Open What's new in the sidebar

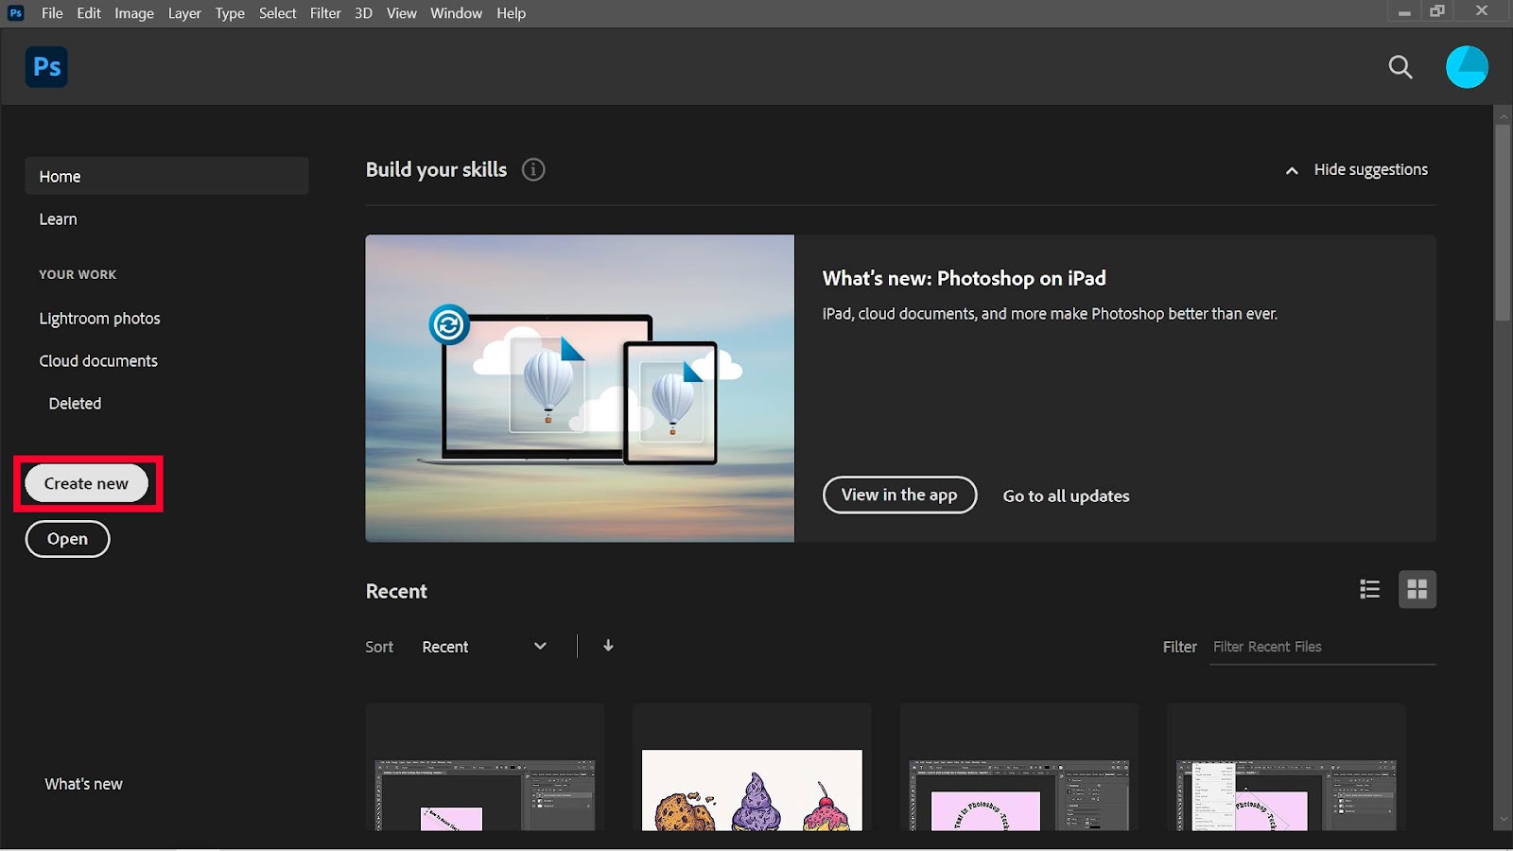tap(83, 784)
